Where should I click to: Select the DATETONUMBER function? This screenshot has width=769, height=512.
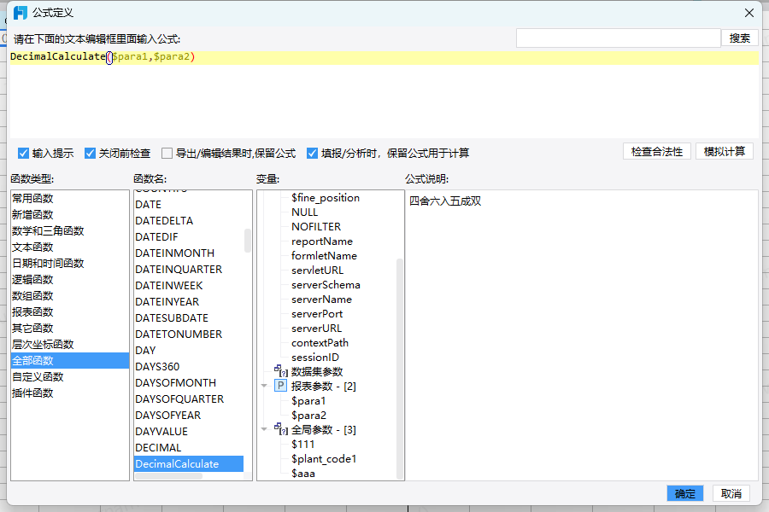click(189, 334)
